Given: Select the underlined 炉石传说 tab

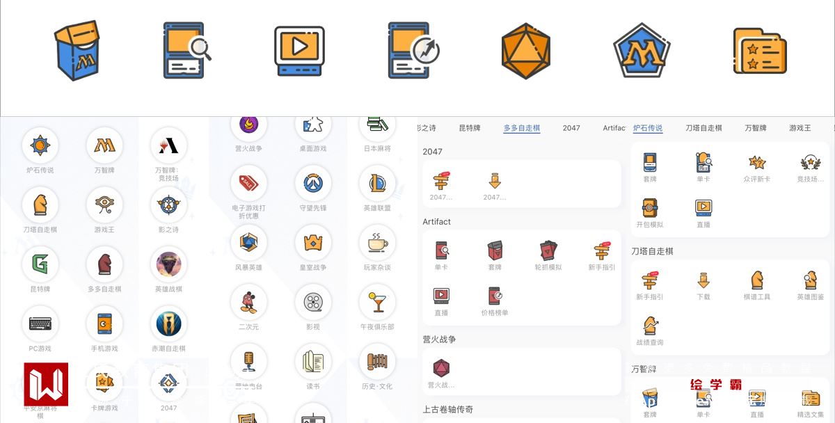Looking at the screenshot, I should point(647,128).
